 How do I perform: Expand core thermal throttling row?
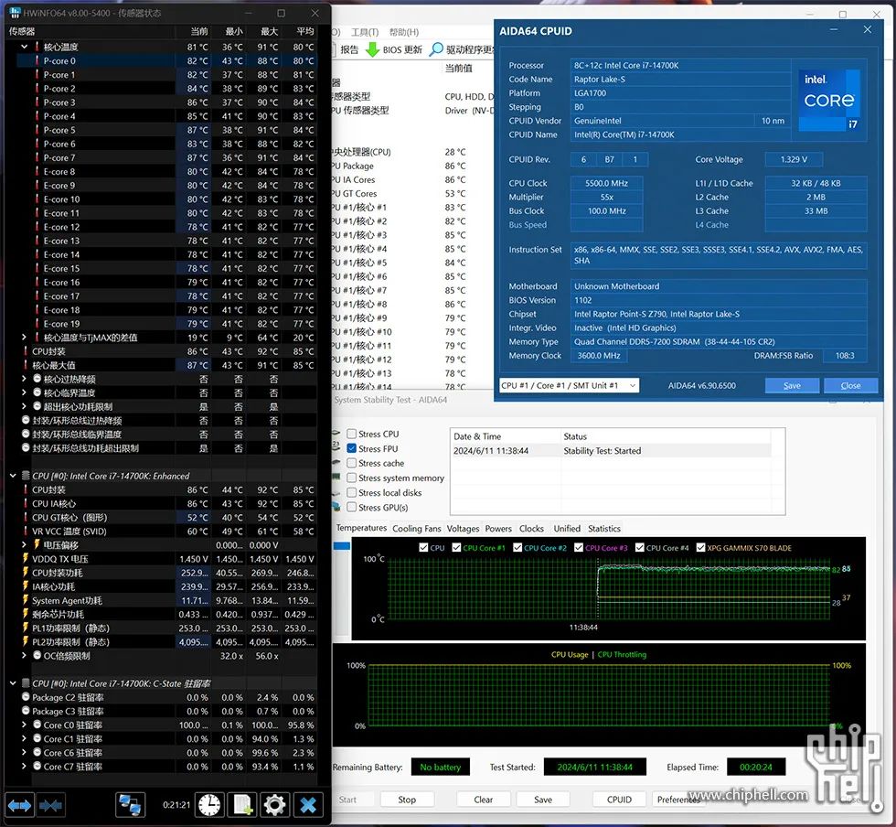24,379
